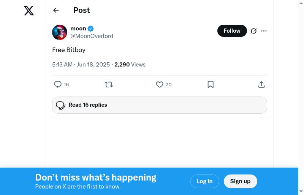Like the post with heart icon
This screenshot has height=195, width=304.
click(x=160, y=84)
